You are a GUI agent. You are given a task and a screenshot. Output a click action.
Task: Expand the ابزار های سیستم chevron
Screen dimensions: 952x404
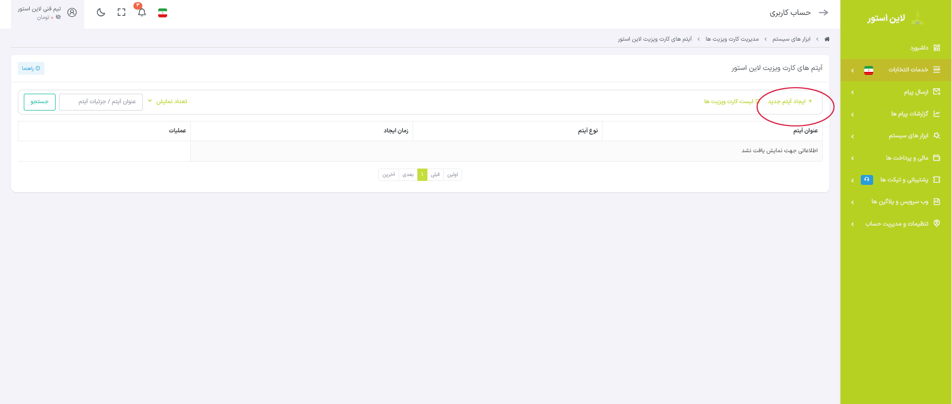pyautogui.click(x=852, y=136)
